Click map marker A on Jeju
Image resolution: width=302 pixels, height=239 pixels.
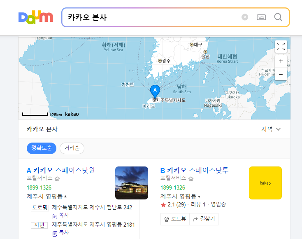(x=155, y=91)
